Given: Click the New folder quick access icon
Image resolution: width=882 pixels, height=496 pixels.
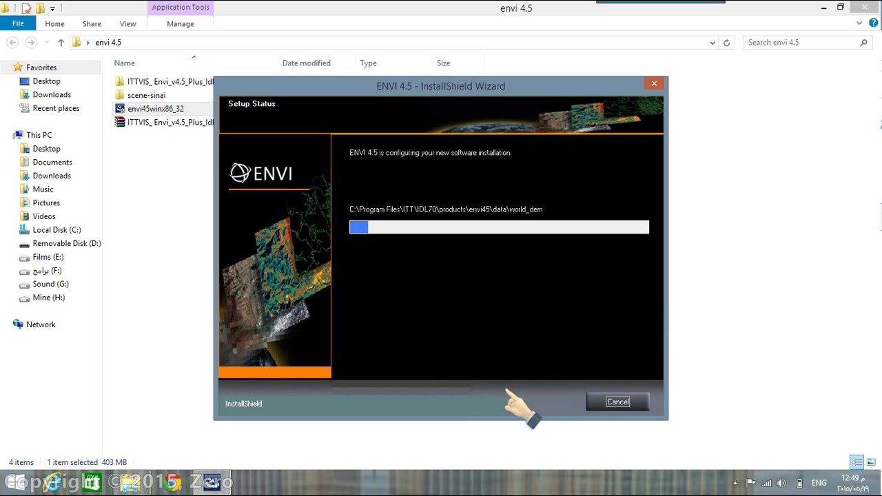Looking at the screenshot, I should coord(40,8).
